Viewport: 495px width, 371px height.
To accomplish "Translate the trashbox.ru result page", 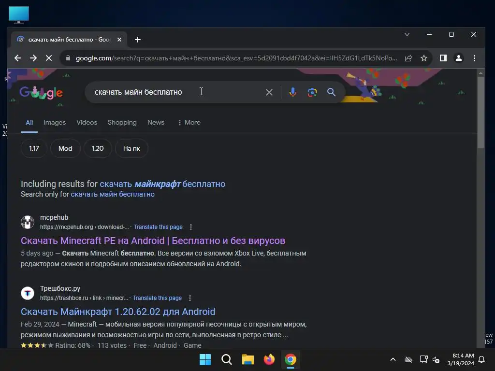I will [x=157, y=298].
